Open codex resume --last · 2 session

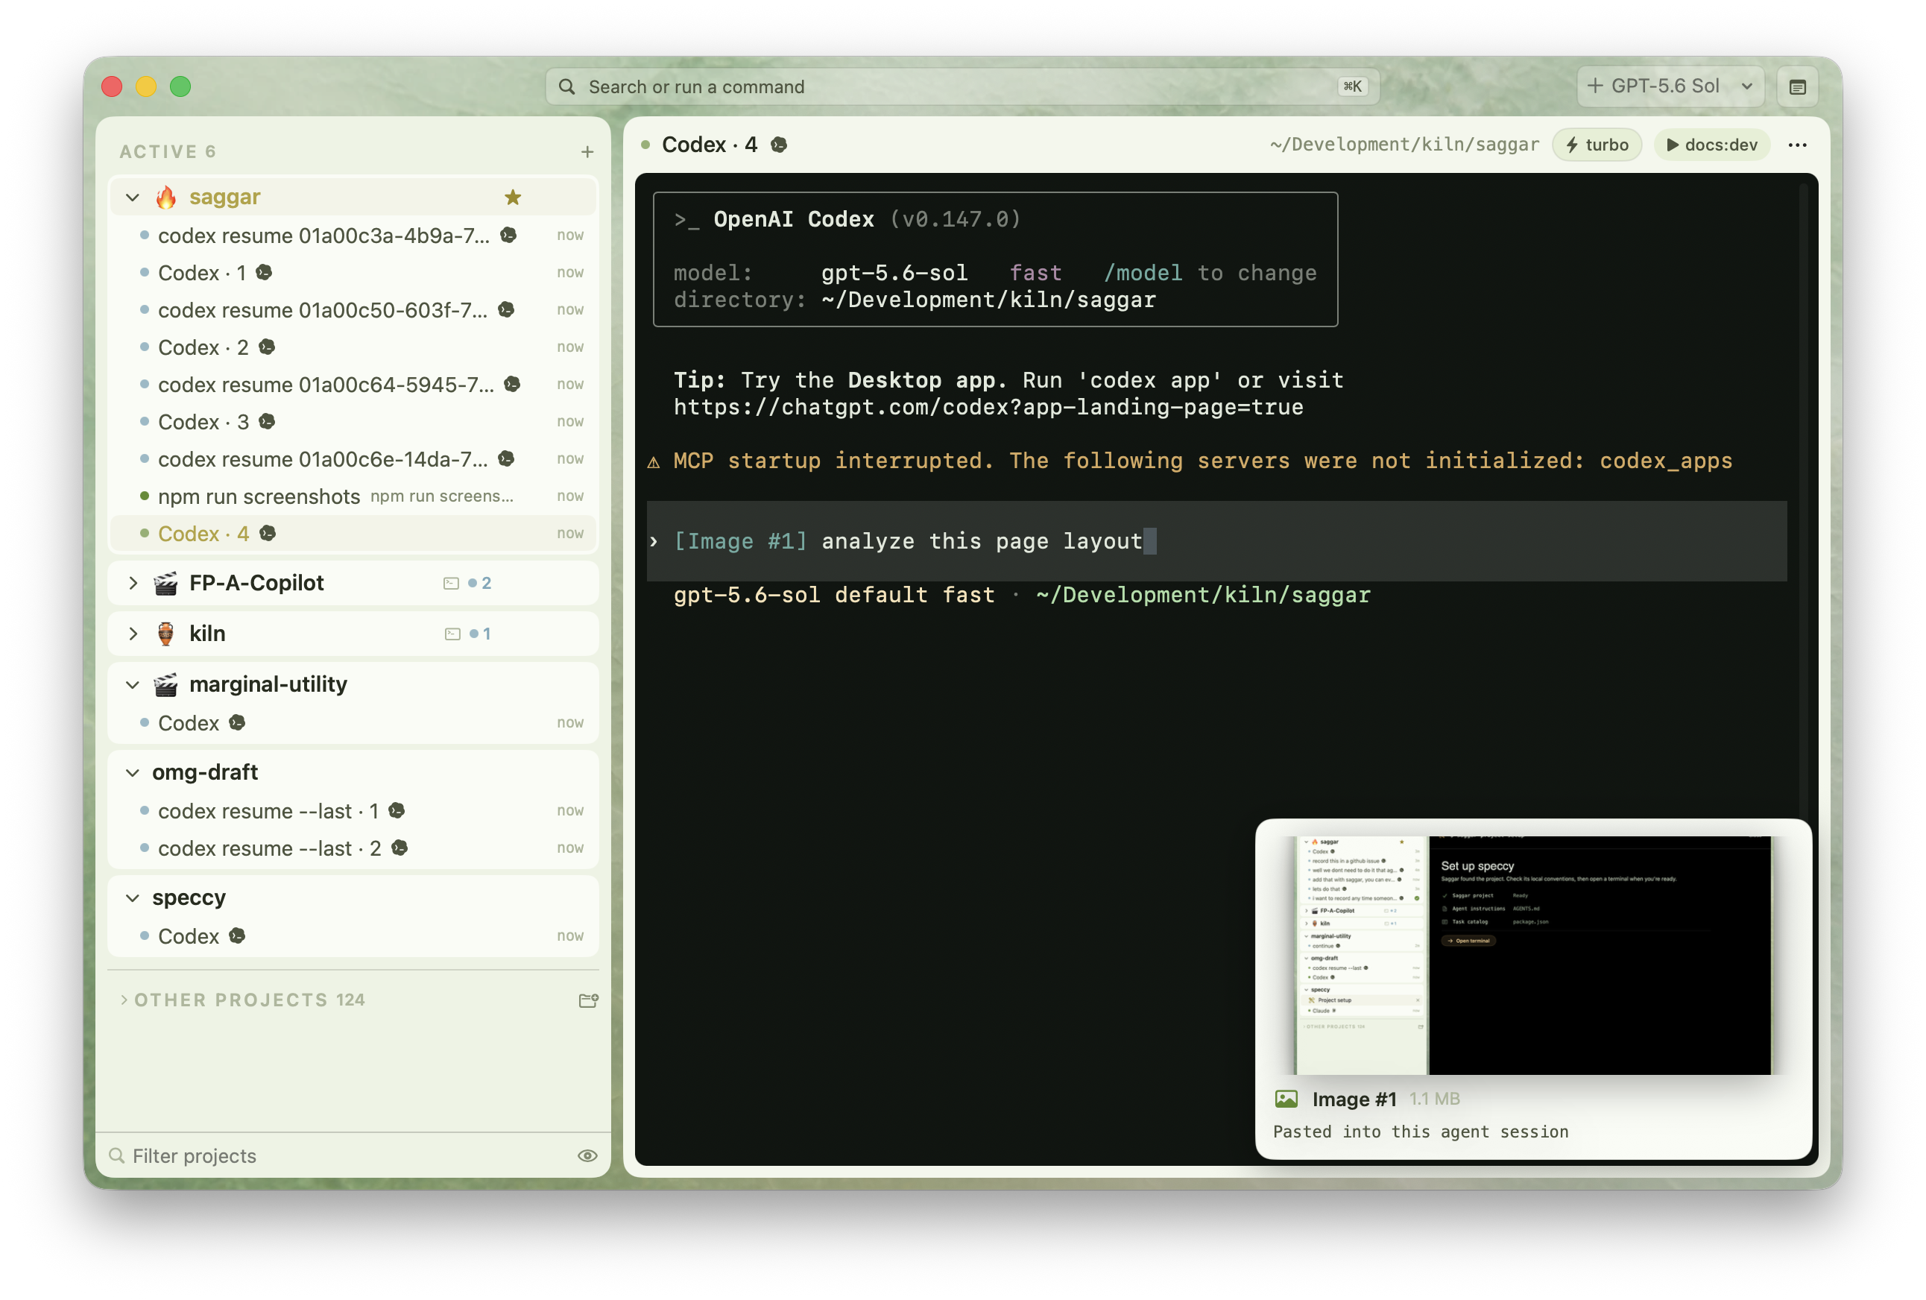coord(353,848)
